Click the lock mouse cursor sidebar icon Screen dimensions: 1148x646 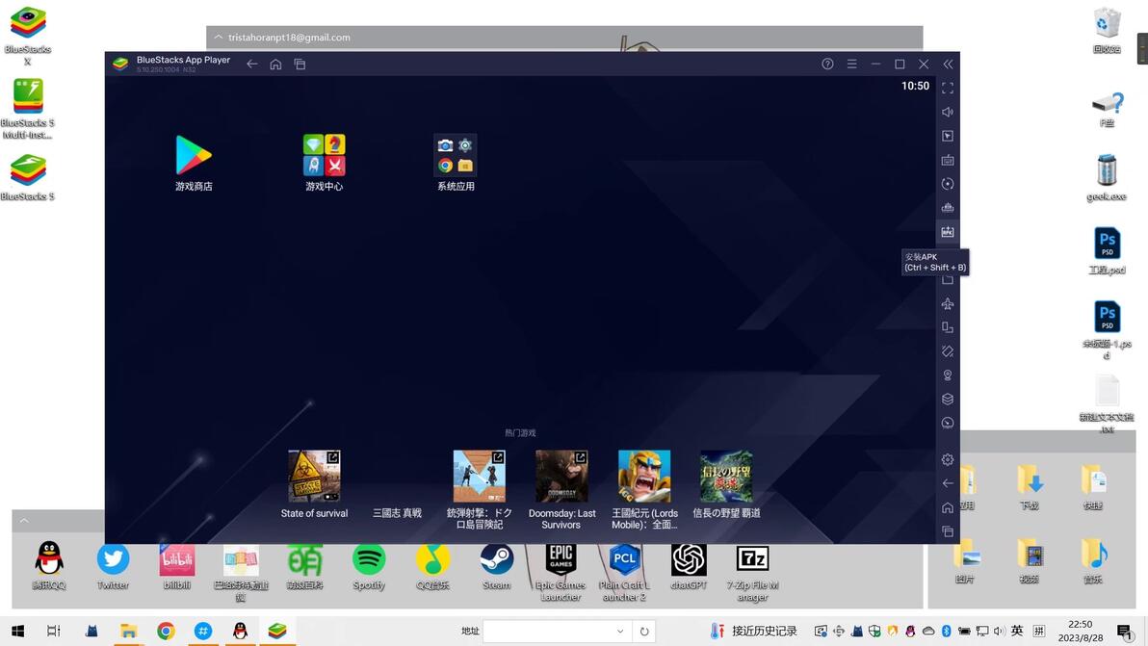click(948, 136)
